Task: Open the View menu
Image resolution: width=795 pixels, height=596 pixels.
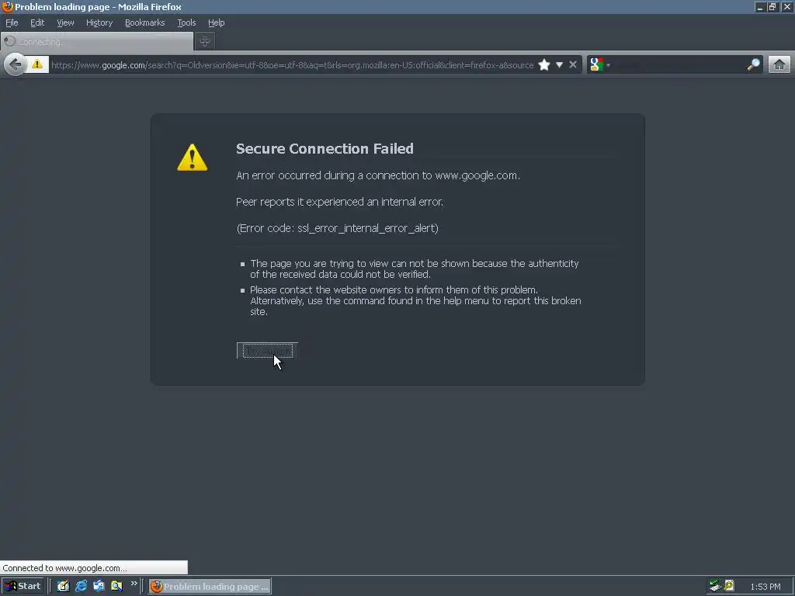Action: (x=65, y=23)
